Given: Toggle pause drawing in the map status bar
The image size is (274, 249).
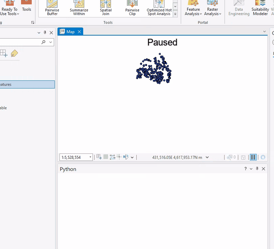Looking at the screenshot, I should click(253, 157).
